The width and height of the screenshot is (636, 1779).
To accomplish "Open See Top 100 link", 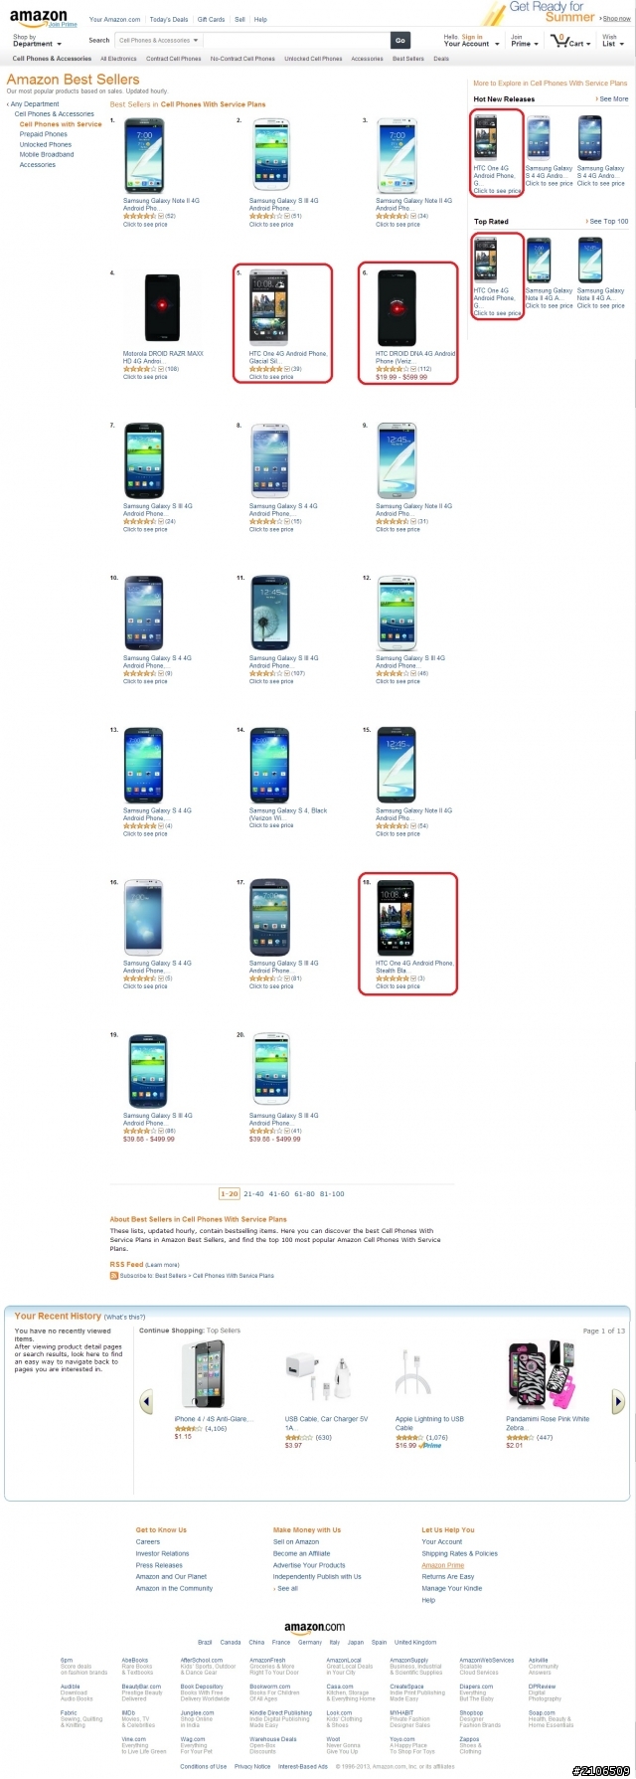I will point(609,222).
